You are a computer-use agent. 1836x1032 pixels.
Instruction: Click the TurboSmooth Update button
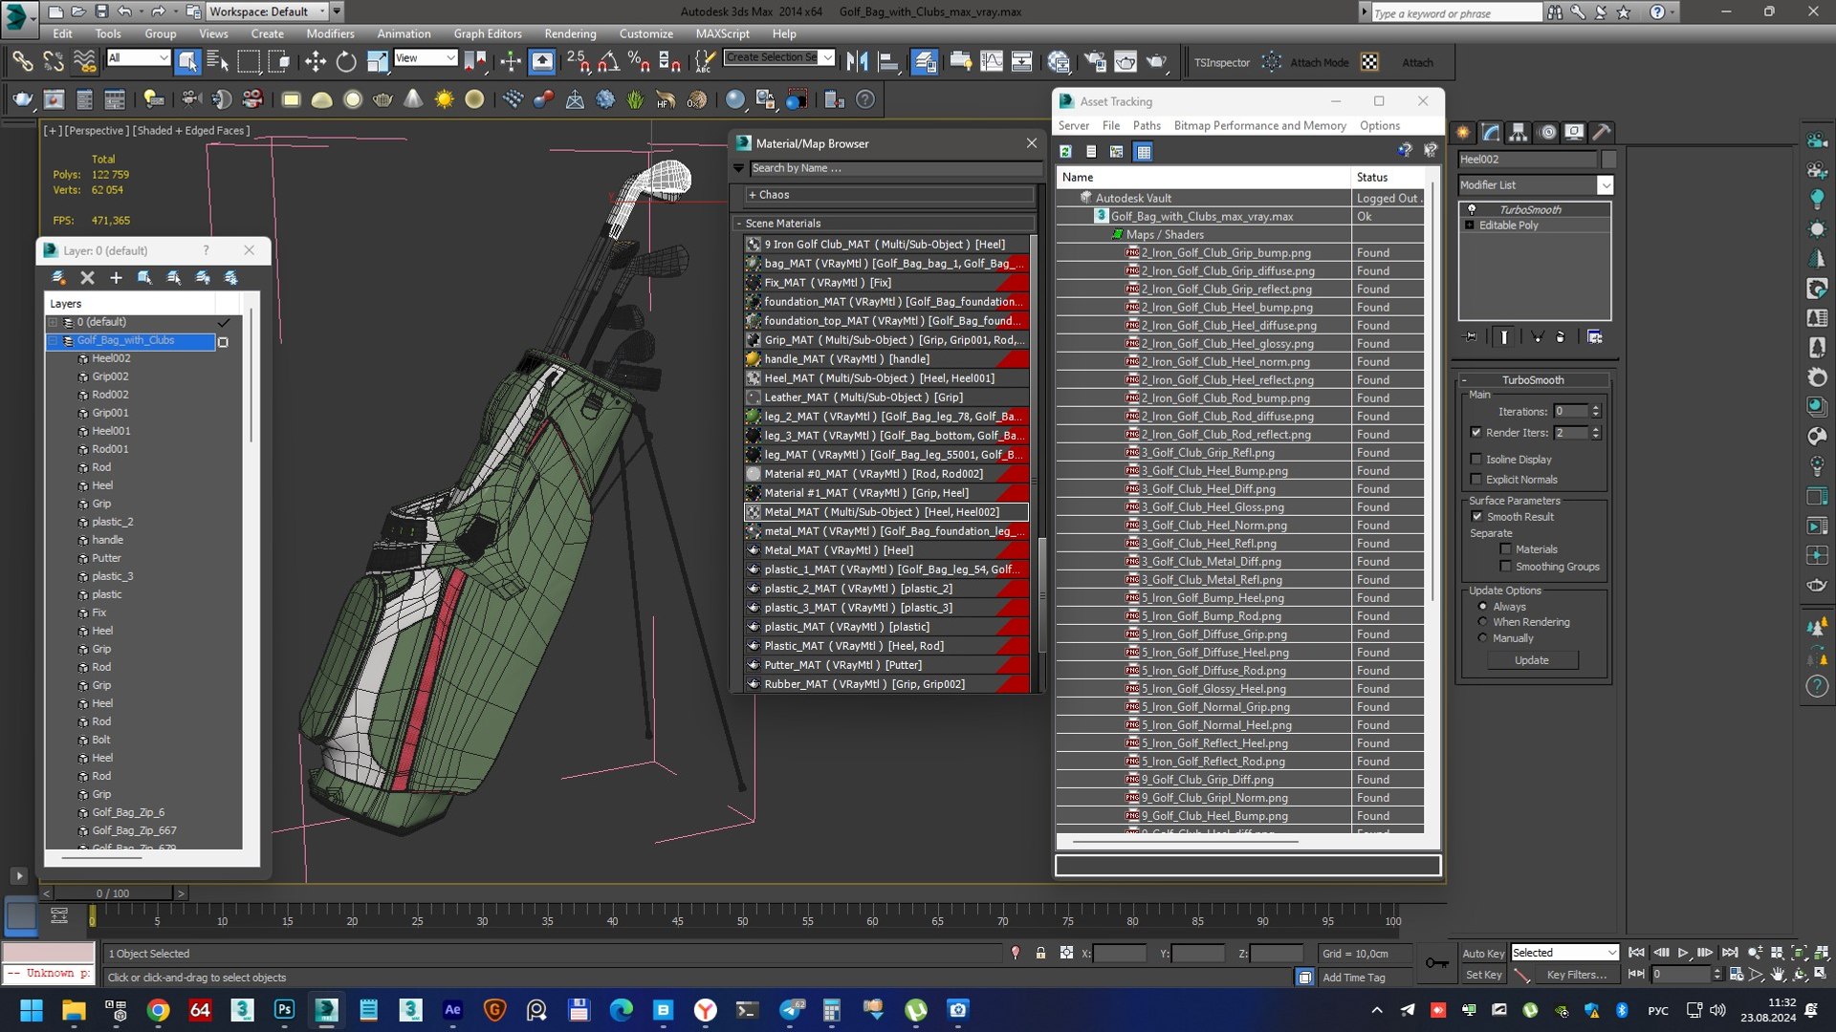tap(1531, 660)
